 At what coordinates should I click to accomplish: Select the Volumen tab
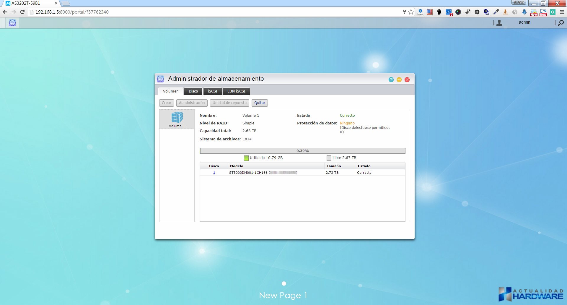point(171,91)
